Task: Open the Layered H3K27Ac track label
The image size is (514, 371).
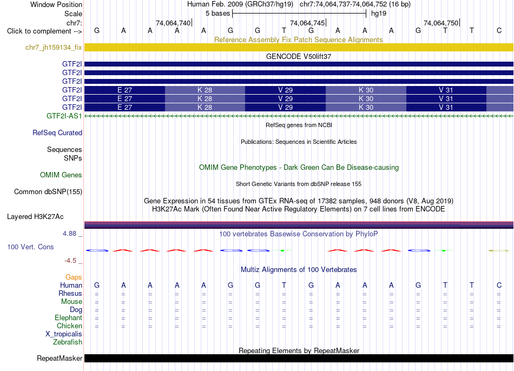Action: 35,217
